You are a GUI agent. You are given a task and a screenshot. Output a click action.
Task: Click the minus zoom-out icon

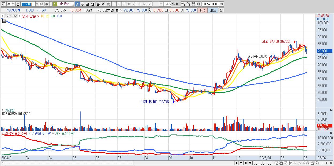click(322, 163)
